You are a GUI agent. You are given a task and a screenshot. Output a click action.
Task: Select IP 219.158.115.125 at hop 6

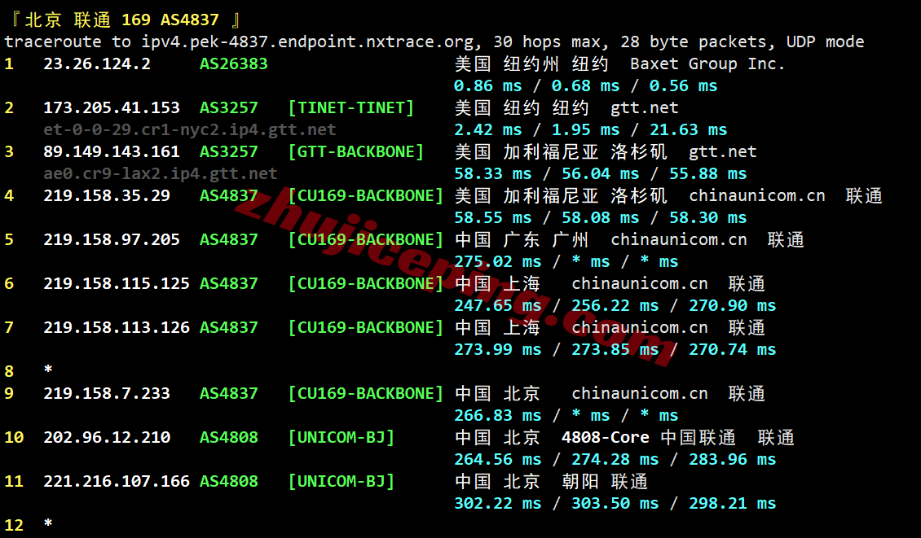117,284
